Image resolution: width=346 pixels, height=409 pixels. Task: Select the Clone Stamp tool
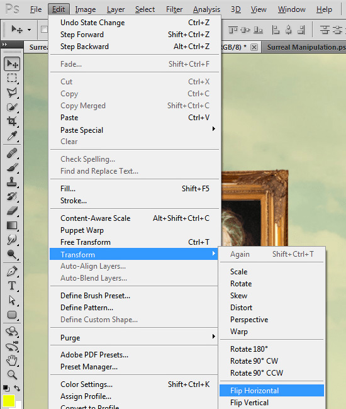(x=12, y=182)
